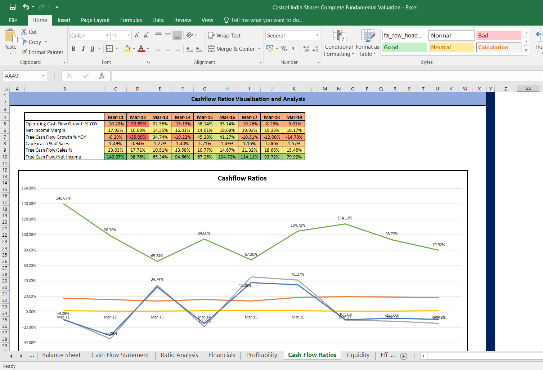Screen dimensions: 543x370
Task: Toggle Align Left for cell text
Action: click(x=158, y=49)
